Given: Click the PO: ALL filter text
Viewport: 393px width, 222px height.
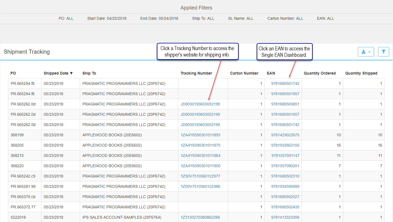Looking at the screenshot, I should pyautogui.click(x=66, y=18).
